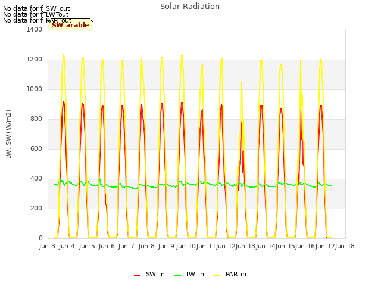Click y-axis label 600
The height and width of the screenshot is (286, 381).
pos(36,148)
